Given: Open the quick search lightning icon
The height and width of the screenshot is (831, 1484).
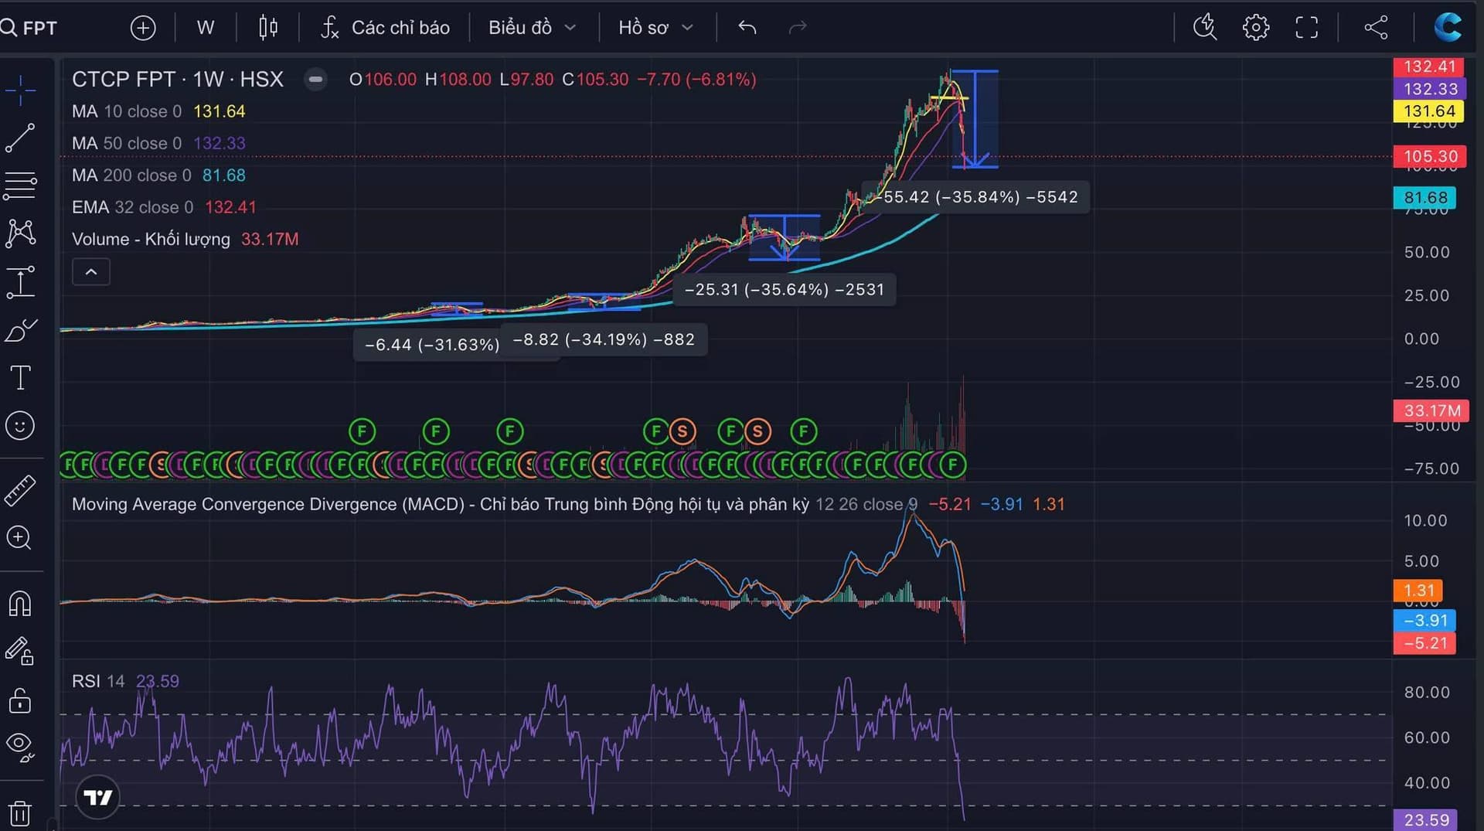Looking at the screenshot, I should tap(1205, 28).
